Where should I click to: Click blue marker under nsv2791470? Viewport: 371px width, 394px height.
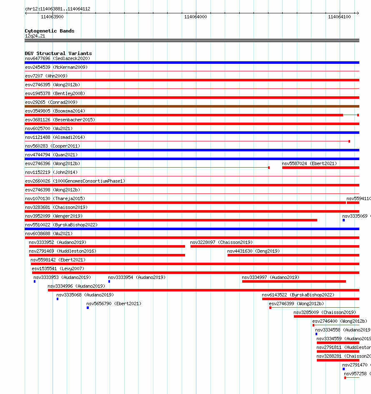[343, 369]
